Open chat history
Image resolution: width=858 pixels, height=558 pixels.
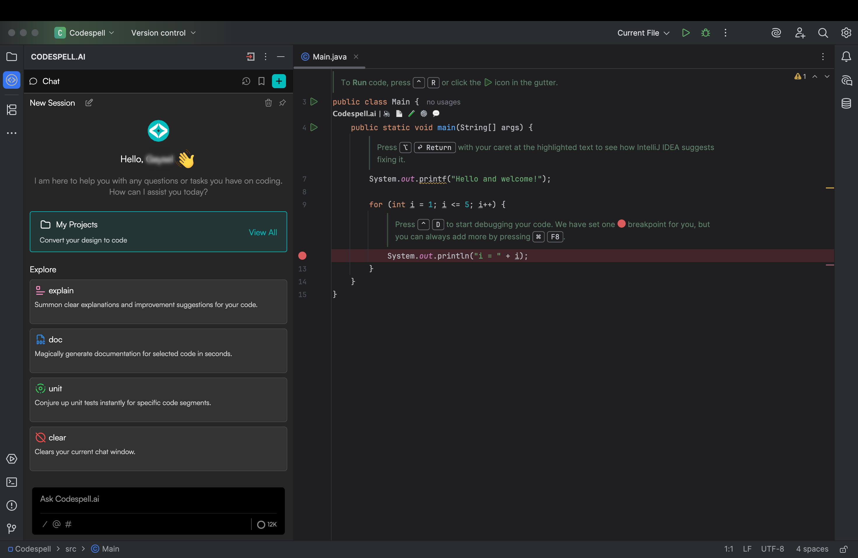point(246,81)
